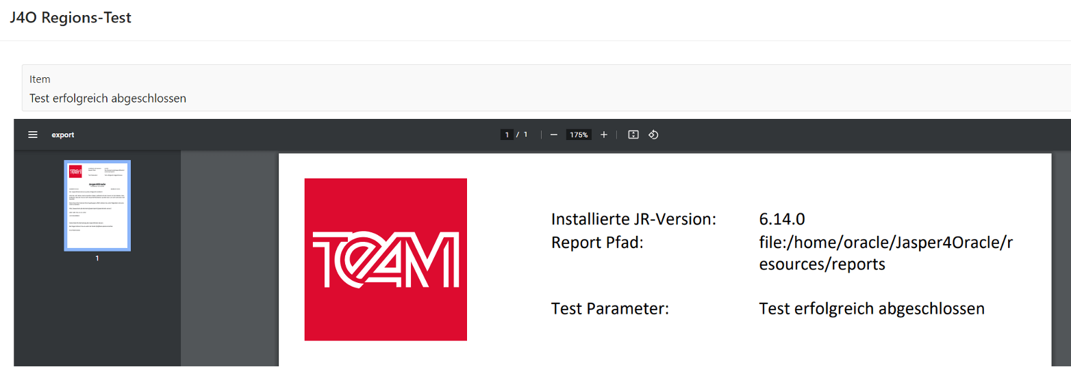1071x367 pixels.
Task: Click the export document title
Action: click(x=63, y=135)
